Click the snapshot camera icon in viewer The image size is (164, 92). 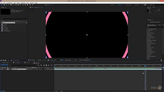pyautogui.click(x=48, y=60)
